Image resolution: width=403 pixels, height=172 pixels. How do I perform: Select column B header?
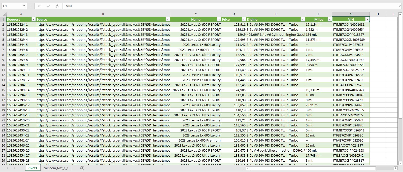tap(103, 14)
